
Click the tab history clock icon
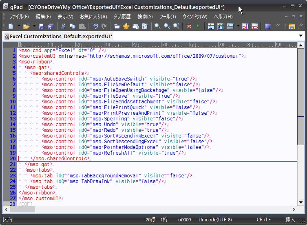(136, 26)
